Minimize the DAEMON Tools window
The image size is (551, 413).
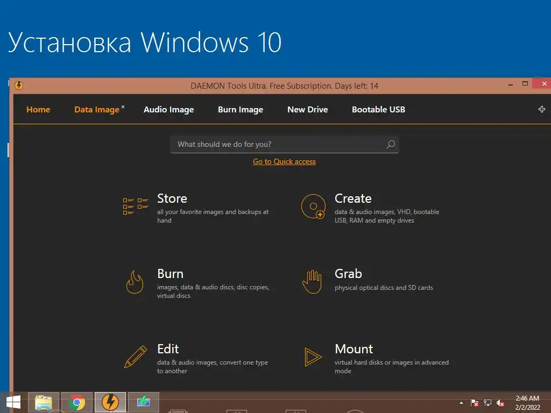pos(511,84)
